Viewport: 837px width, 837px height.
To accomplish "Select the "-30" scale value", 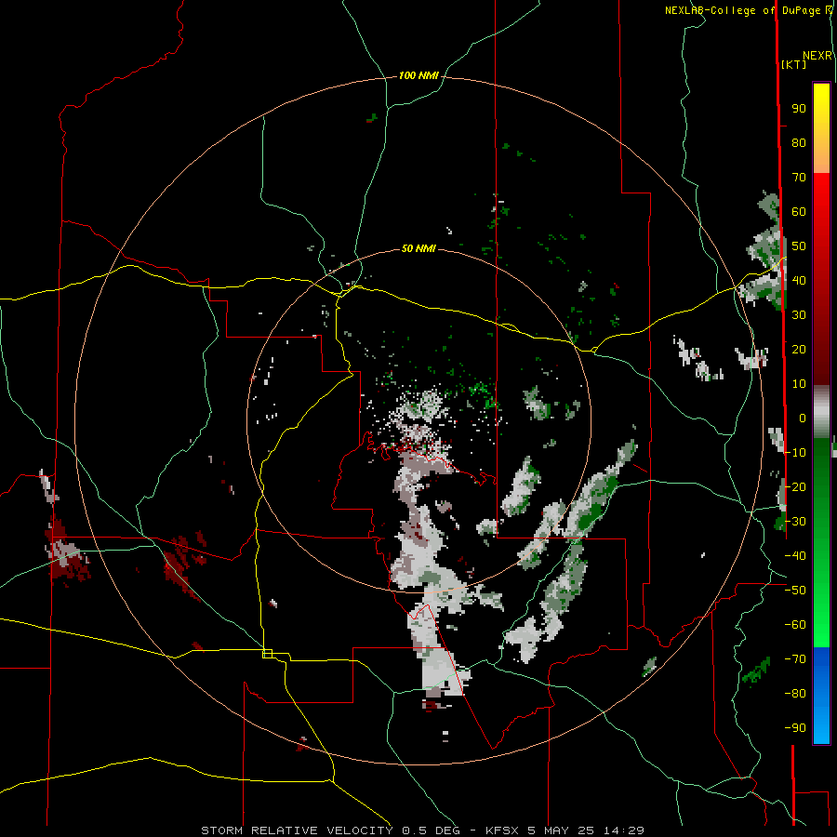I will pyautogui.click(x=795, y=522).
